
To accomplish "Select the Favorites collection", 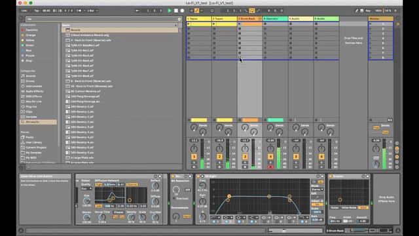I will [31, 30].
